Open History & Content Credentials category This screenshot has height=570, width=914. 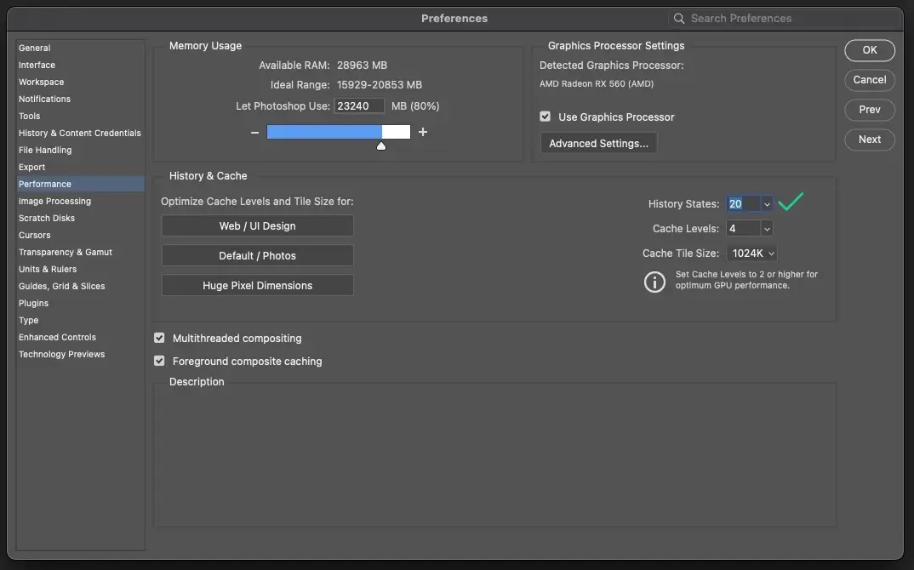pyautogui.click(x=80, y=133)
